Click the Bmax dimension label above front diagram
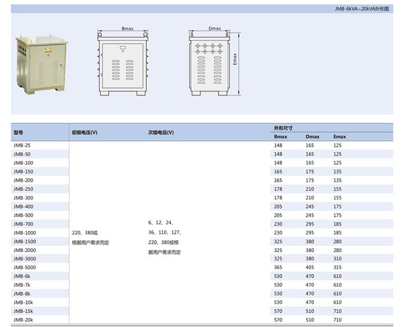Viewport: 404px width, 327px height. point(127,29)
